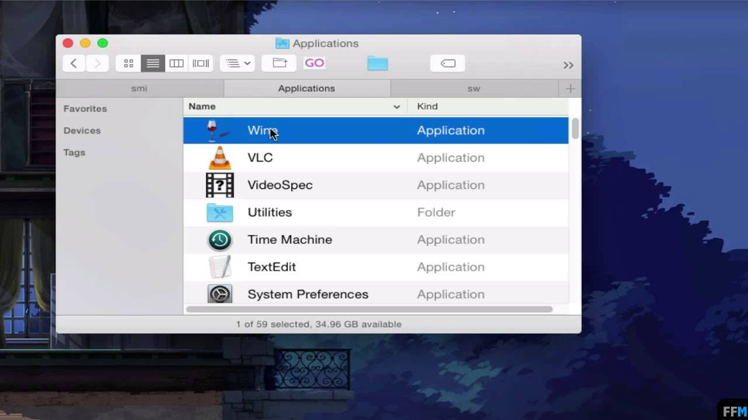
Task: Show hidden toolbar items with the double chevron
Action: pos(568,65)
